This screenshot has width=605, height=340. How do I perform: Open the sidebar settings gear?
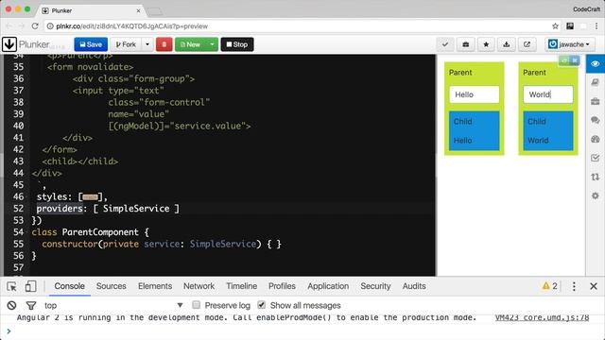pyautogui.click(x=595, y=195)
